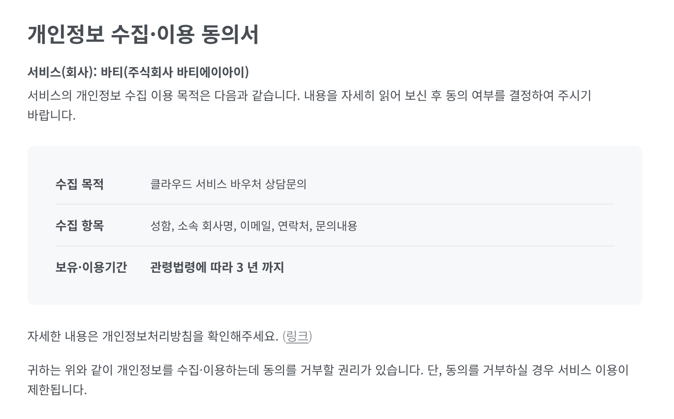Click the intro sentence starting 서비스의 개인정보 수집
The height and width of the screenshot is (419, 674).
tap(309, 95)
